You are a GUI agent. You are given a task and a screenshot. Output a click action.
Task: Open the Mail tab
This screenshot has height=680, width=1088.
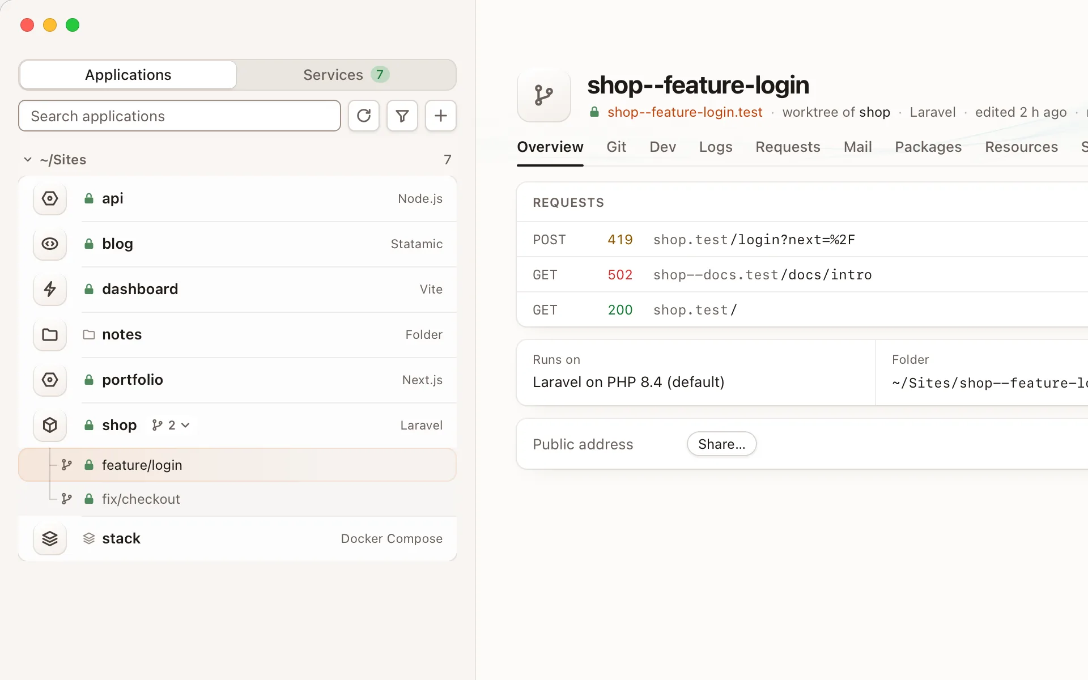coord(857,147)
